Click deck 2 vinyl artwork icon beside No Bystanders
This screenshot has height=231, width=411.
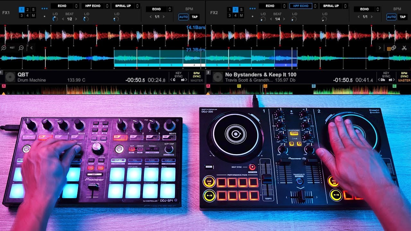click(x=218, y=77)
